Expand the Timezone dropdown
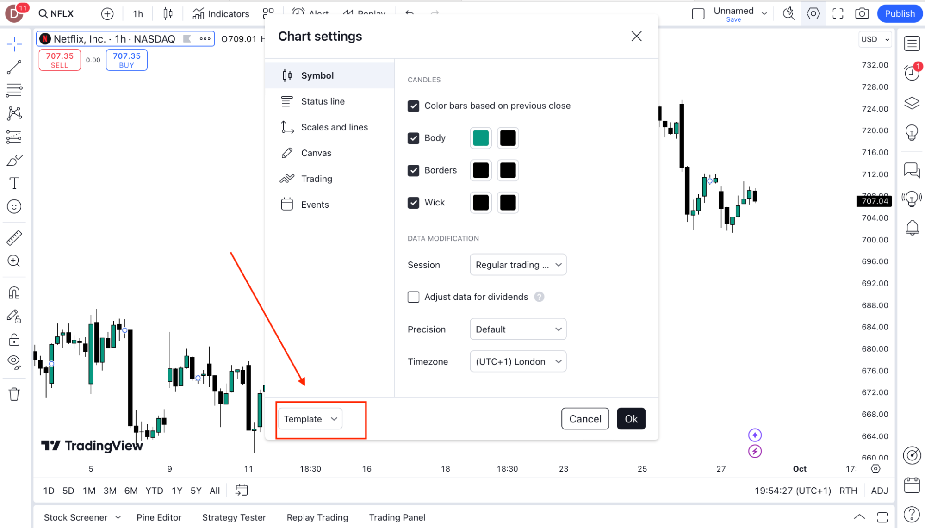925x528 pixels. pyautogui.click(x=518, y=361)
